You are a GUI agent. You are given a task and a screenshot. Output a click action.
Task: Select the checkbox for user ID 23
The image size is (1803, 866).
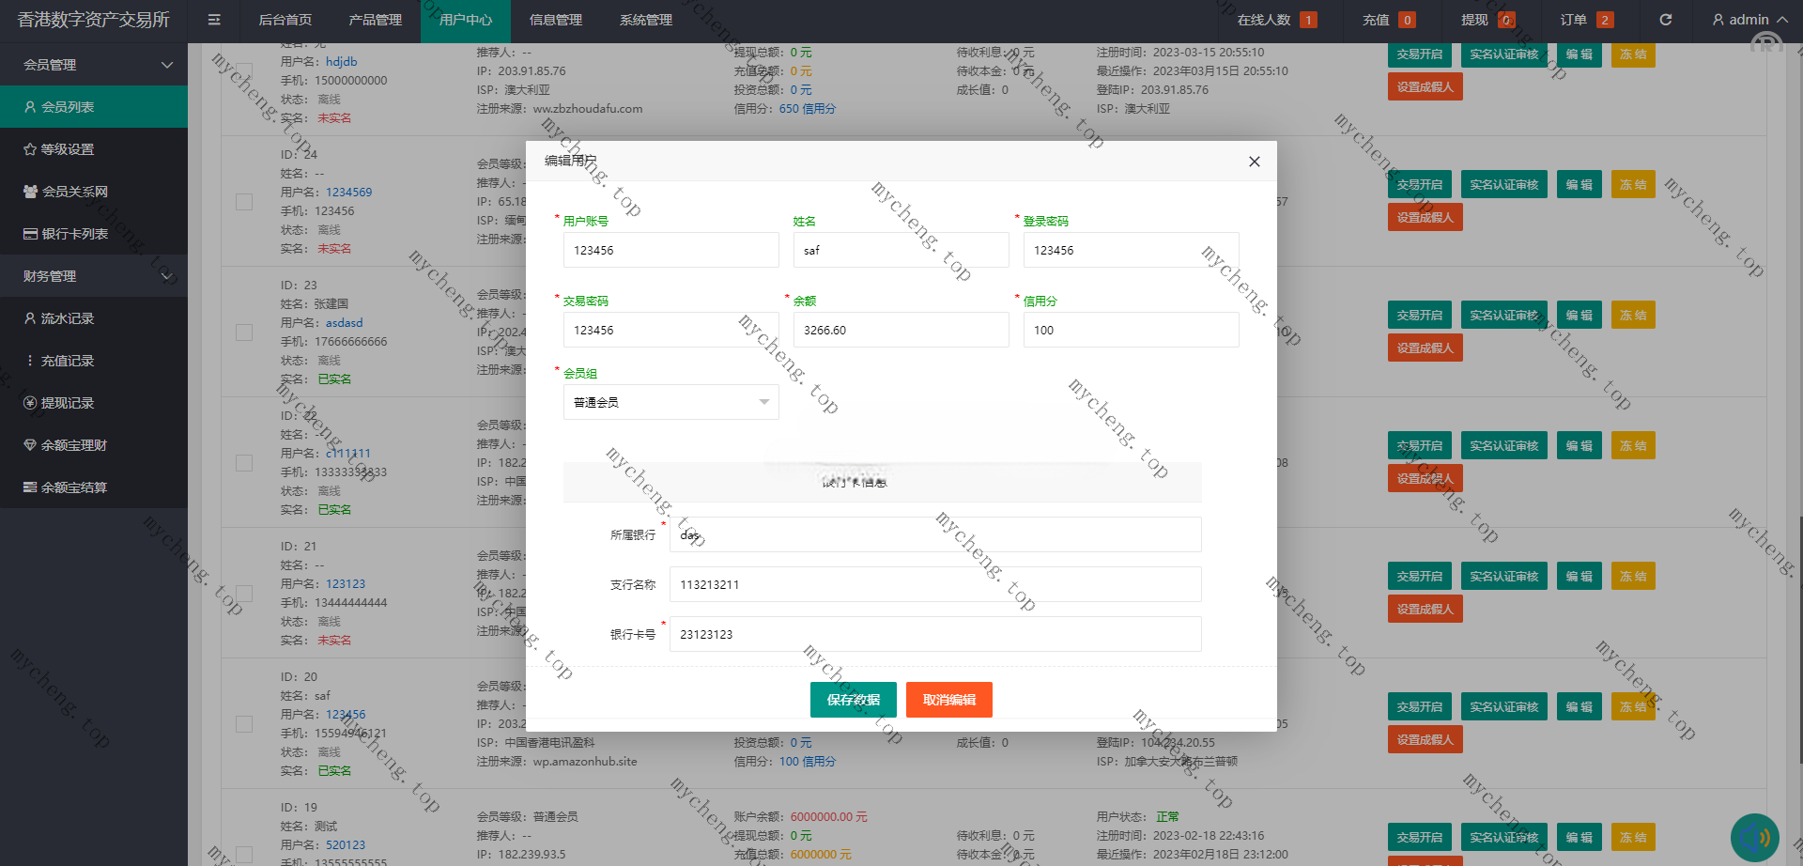244,332
